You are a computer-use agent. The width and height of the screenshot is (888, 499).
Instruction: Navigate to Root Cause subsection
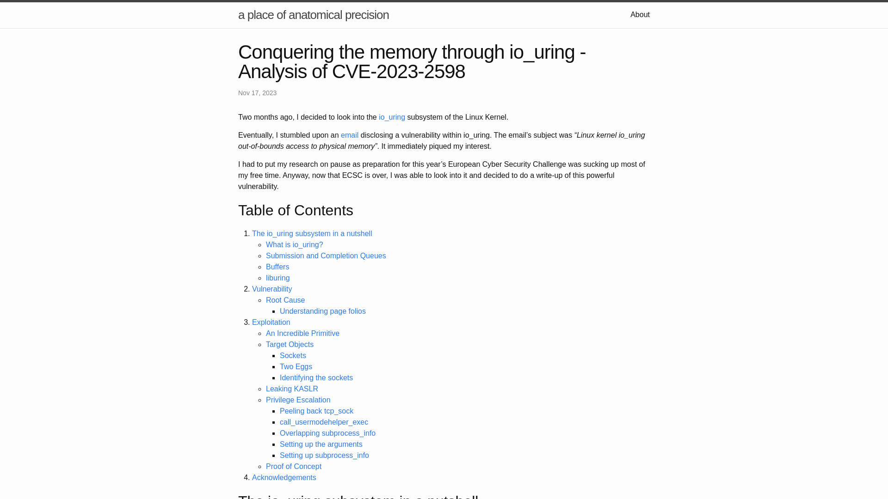click(x=285, y=300)
